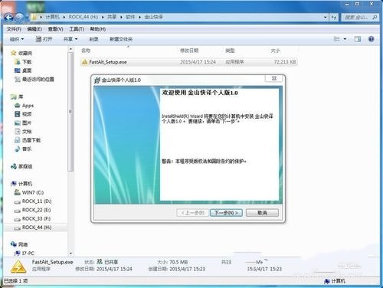Open the 查看(V) menu

coord(55,29)
